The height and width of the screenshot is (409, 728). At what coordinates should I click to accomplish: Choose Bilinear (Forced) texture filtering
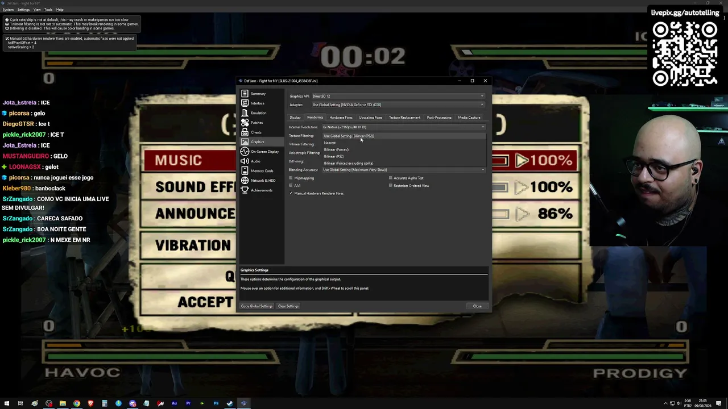point(404,150)
